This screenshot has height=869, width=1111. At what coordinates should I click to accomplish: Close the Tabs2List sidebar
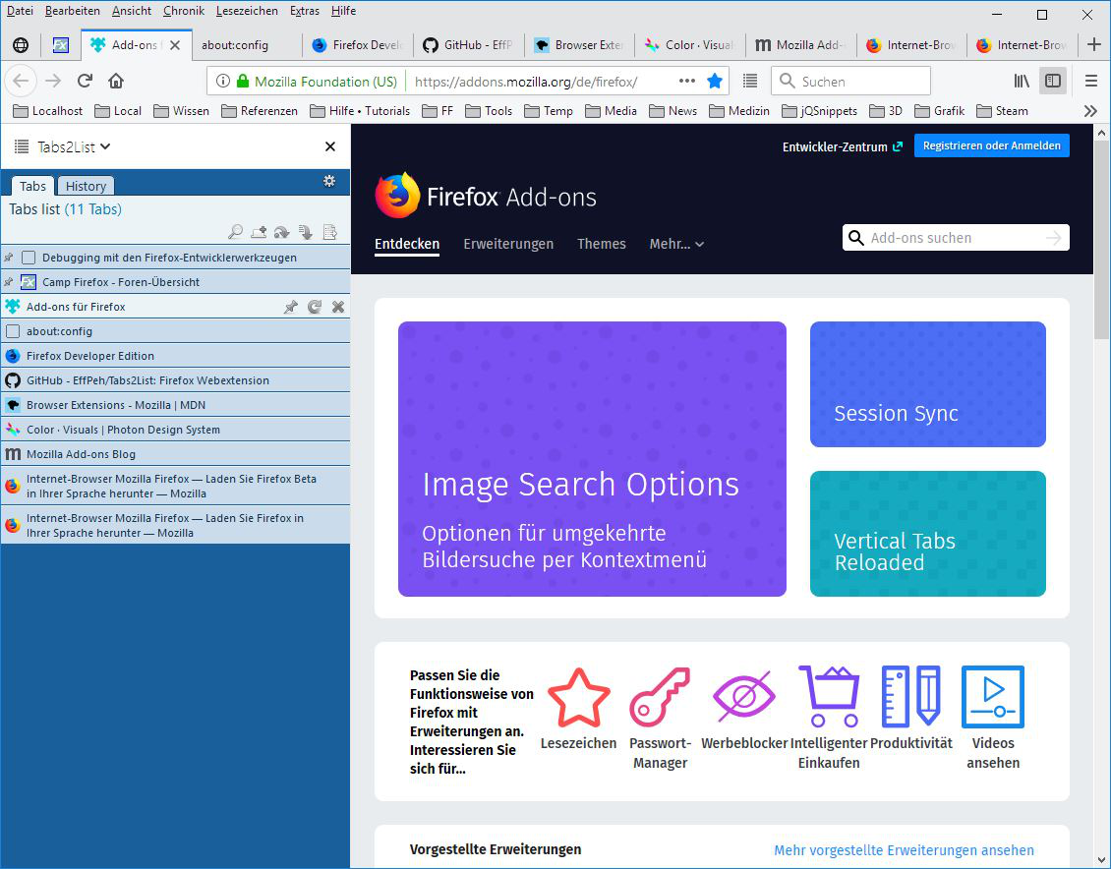[x=330, y=146]
